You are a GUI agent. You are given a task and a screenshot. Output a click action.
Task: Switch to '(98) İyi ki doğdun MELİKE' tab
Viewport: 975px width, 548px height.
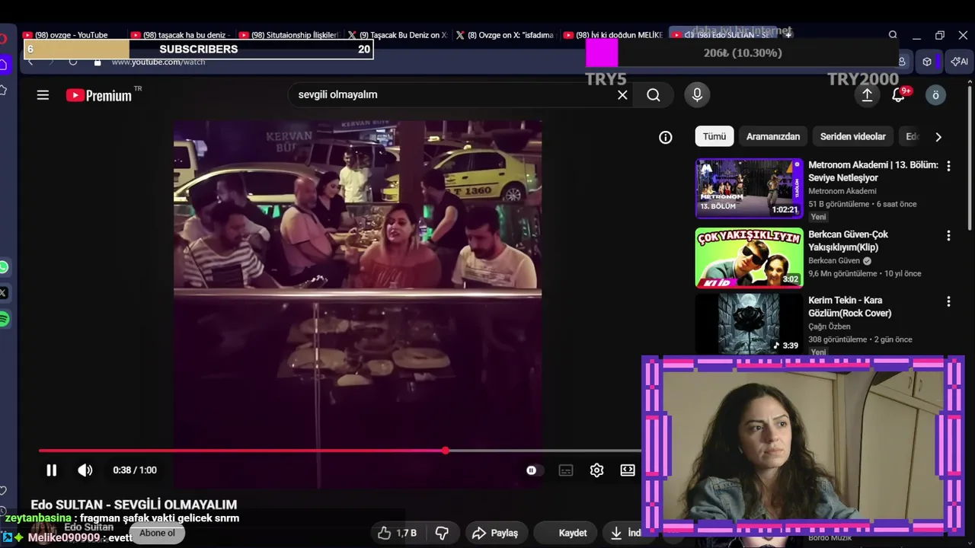613,35
